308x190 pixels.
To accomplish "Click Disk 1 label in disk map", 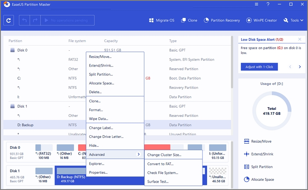I will (14, 171).
